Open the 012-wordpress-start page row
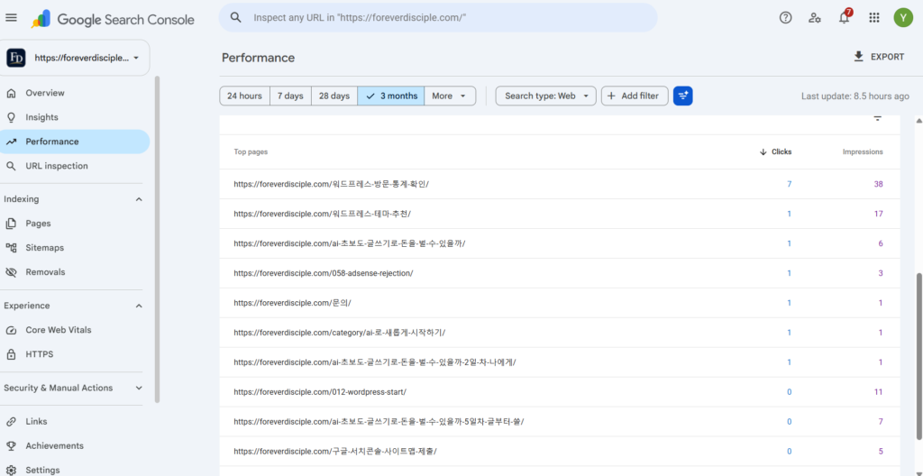Image resolution: width=923 pixels, height=476 pixels. click(x=559, y=392)
